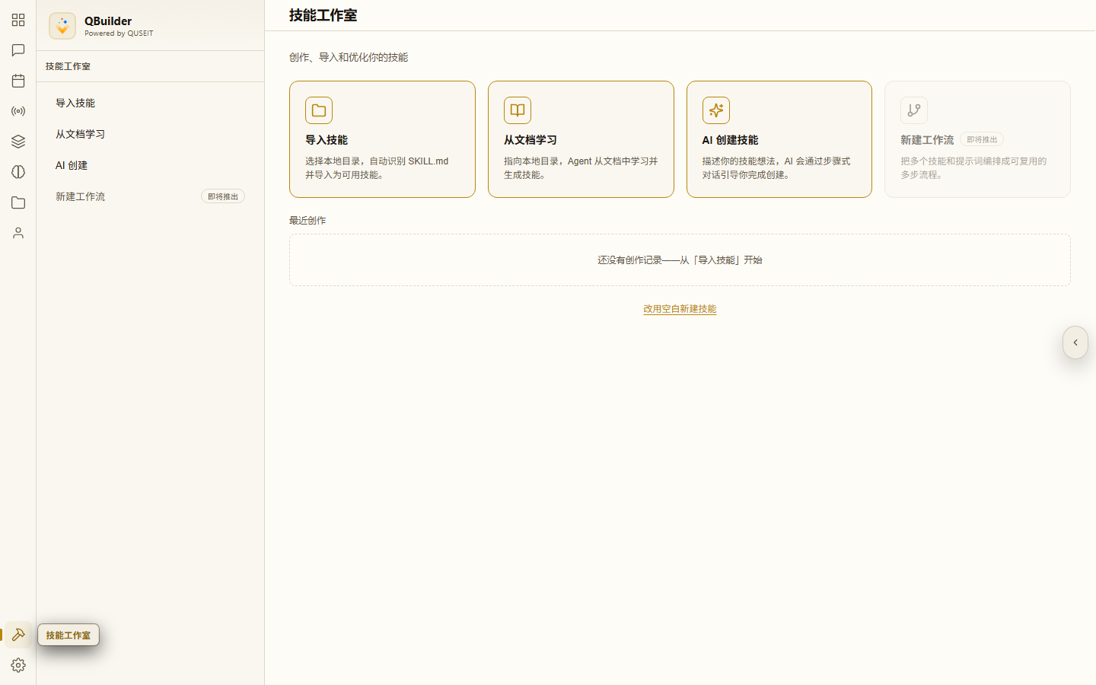Click the book icon on the 从文档学习 card

coord(518,110)
